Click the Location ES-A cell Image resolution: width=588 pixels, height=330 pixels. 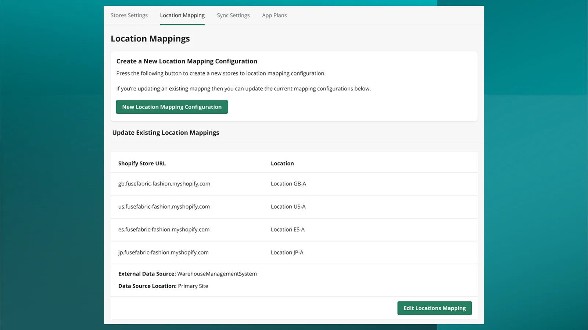click(287, 230)
